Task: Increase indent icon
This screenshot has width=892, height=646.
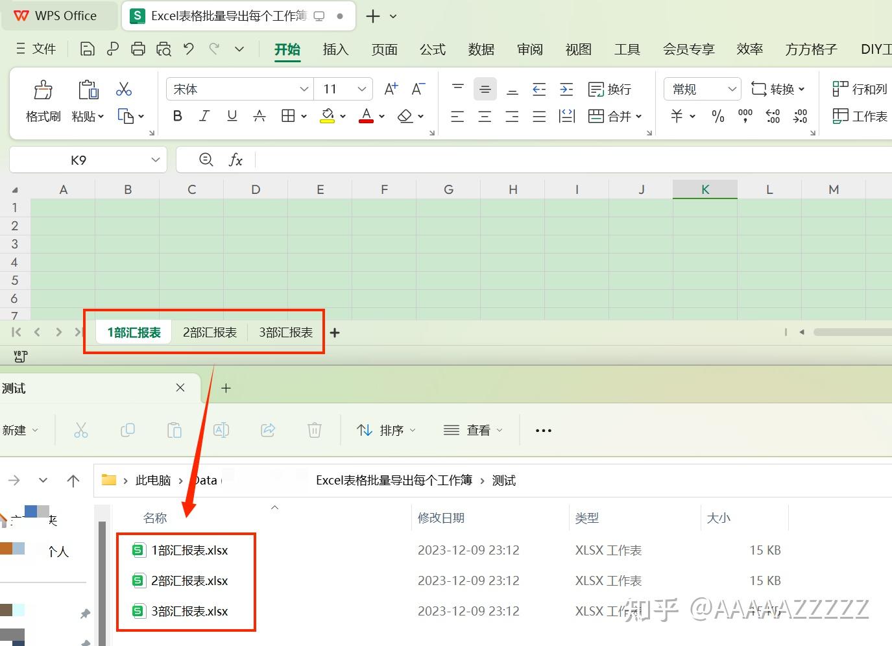Action: pyautogui.click(x=566, y=89)
